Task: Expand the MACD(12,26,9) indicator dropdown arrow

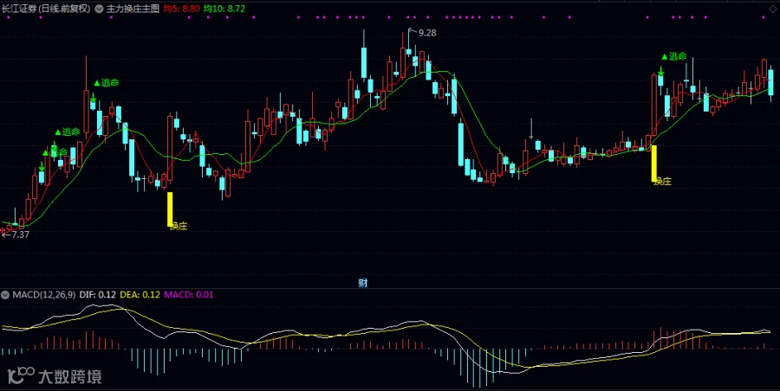Action: tap(5, 295)
